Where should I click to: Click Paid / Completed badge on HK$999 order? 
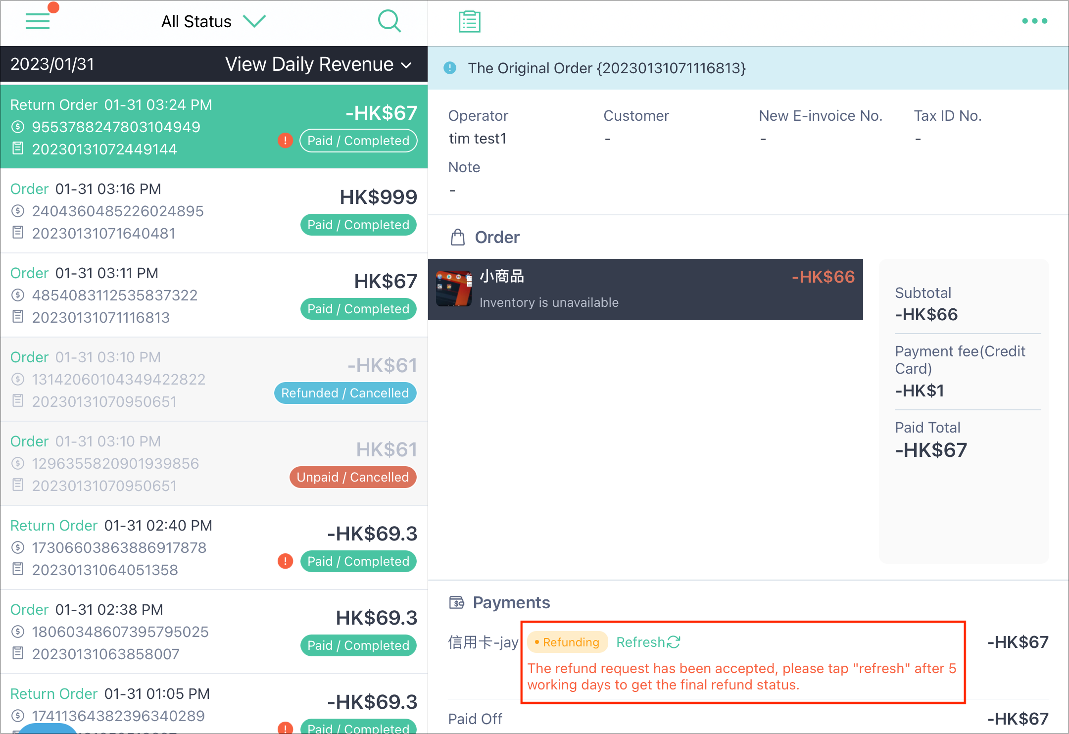pyautogui.click(x=358, y=225)
